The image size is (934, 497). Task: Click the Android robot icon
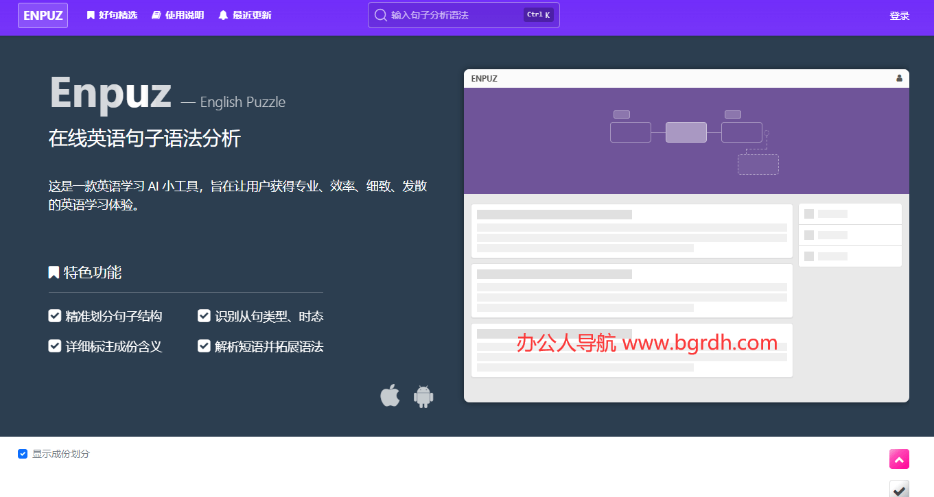point(423,396)
